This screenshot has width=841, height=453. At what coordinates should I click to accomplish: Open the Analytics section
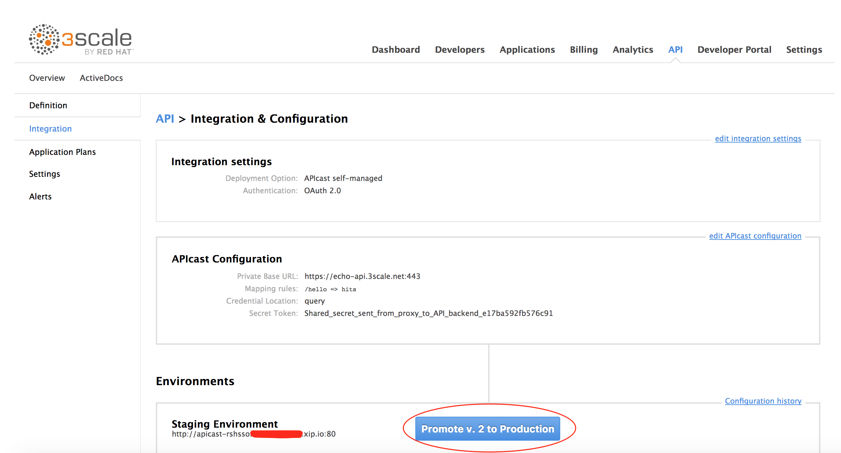[633, 50]
